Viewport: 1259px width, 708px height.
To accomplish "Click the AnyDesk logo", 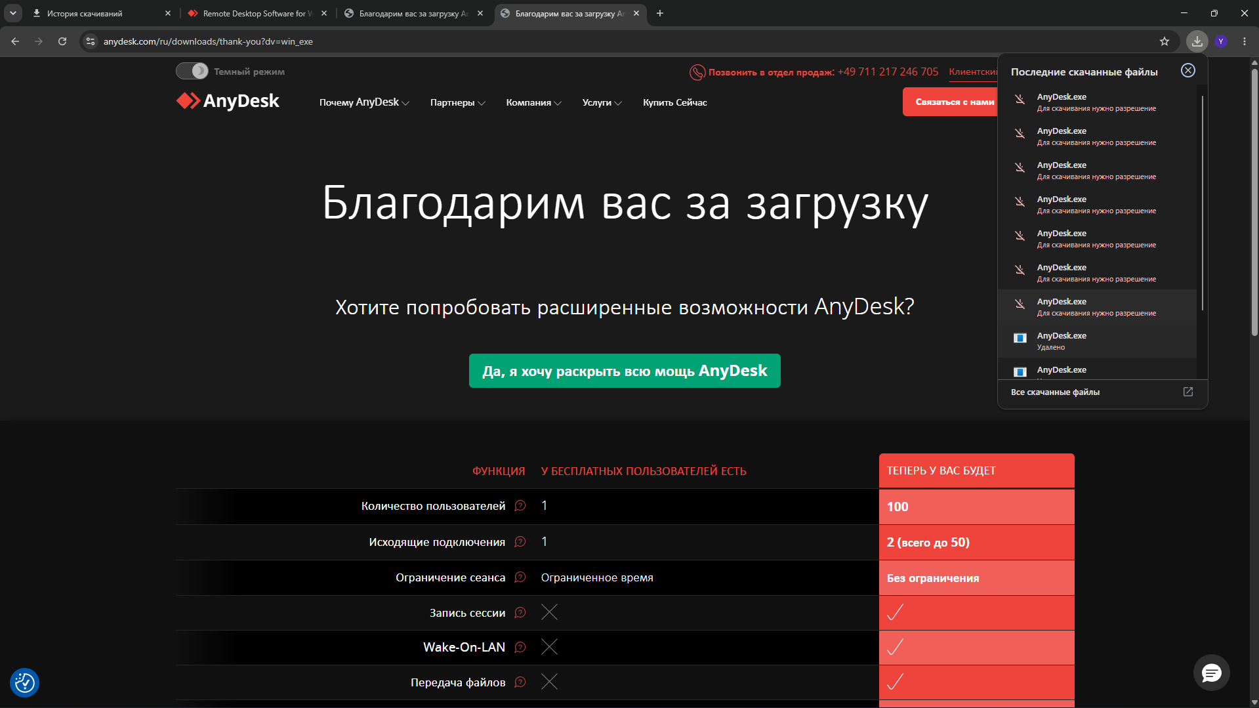I will point(228,101).
